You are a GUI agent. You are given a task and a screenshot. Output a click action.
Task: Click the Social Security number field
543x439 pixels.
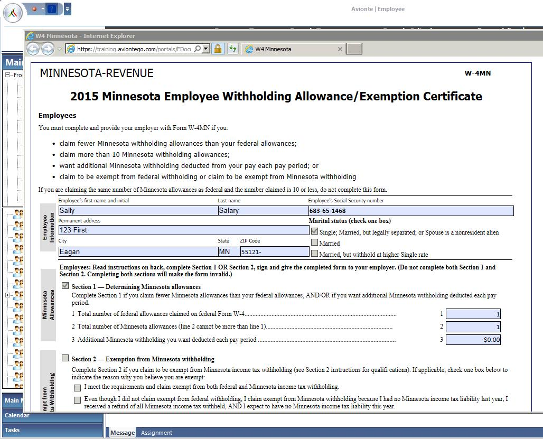411,210
